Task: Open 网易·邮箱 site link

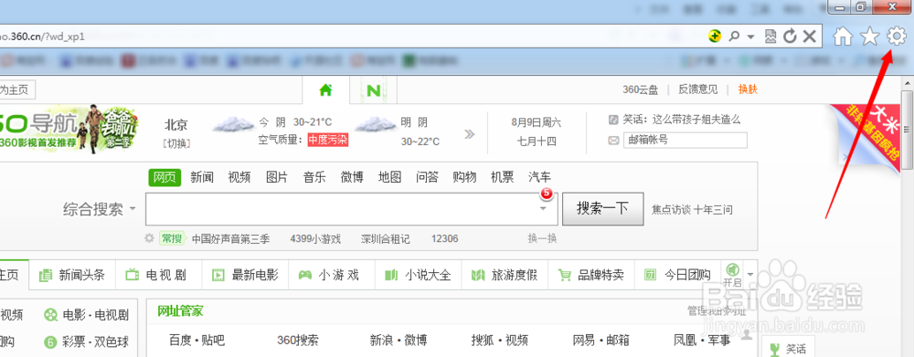Action: [601, 341]
